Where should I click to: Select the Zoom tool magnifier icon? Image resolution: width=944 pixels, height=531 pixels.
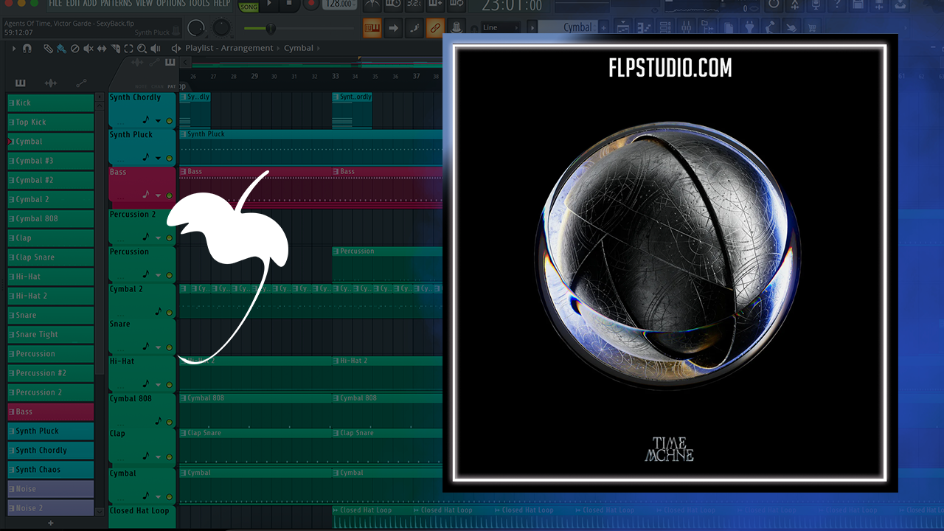click(x=142, y=49)
